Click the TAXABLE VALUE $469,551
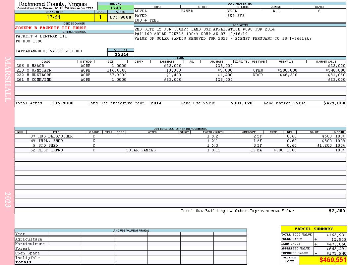The height and width of the screenshot is (265, 348). click(333, 260)
